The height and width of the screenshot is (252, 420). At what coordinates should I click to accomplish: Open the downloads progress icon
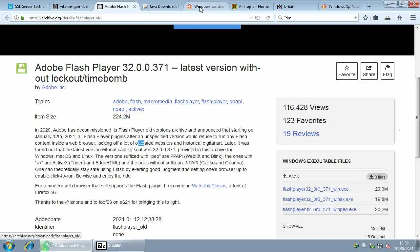[x=388, y=18]
